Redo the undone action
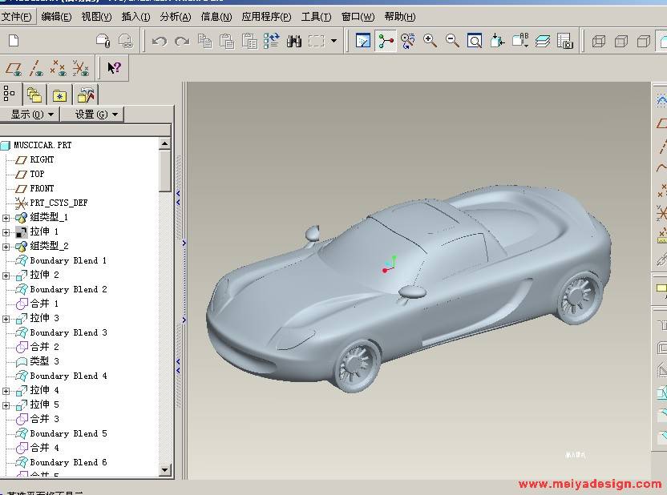 [182, 41]
